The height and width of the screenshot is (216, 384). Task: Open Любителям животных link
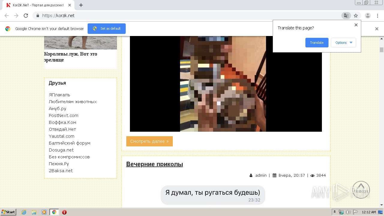point(73,102)
